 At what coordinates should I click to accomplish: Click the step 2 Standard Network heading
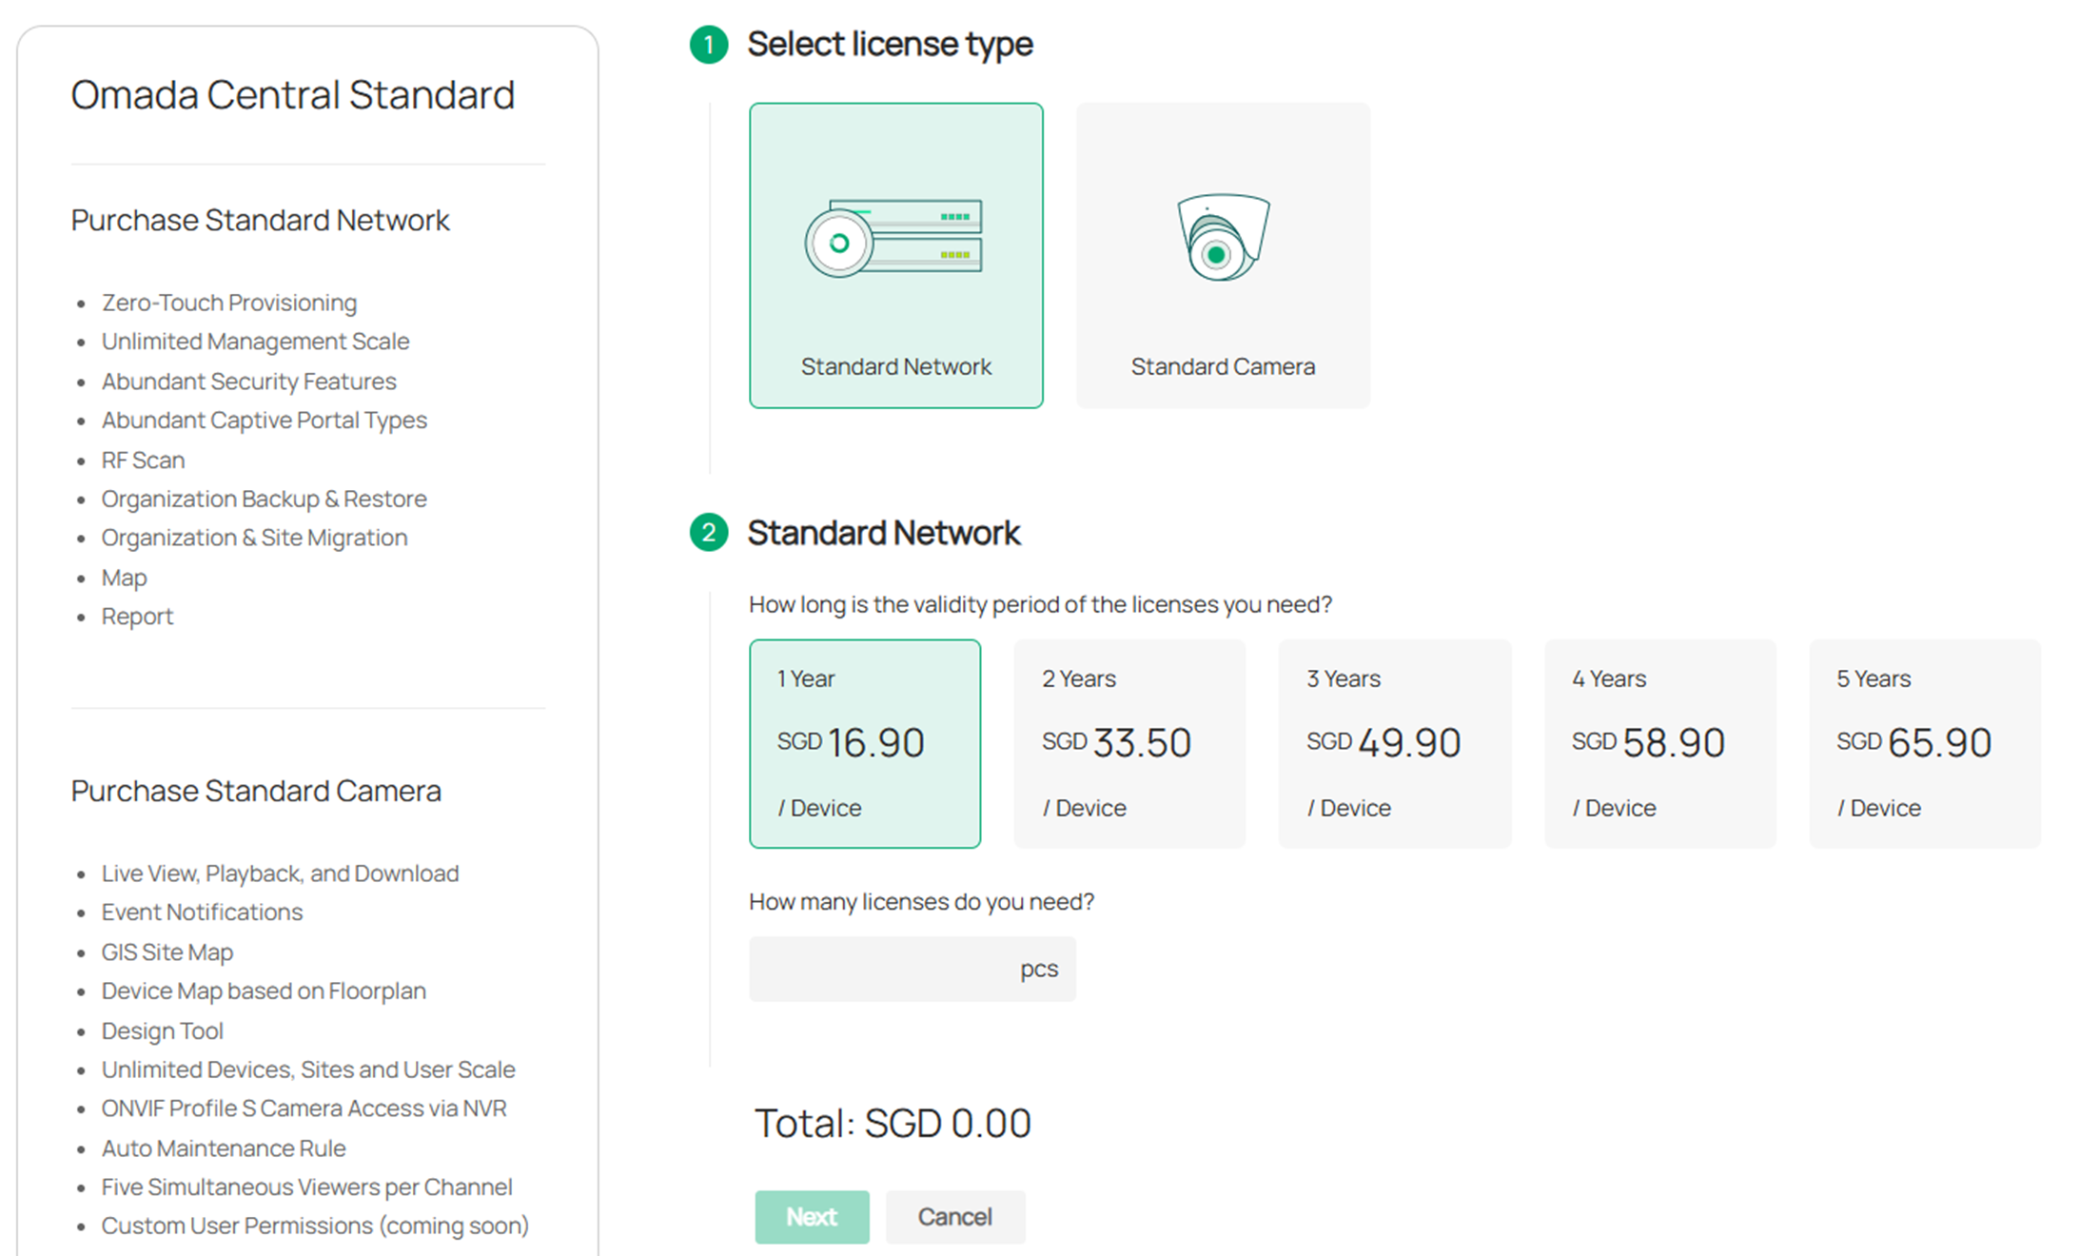(x=883, y=533)
